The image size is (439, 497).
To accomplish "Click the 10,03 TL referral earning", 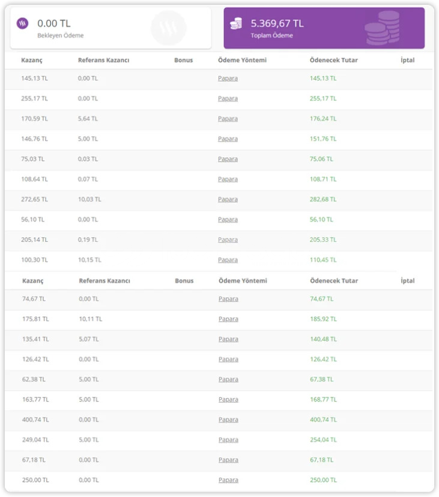I will pyautogui.click(x=89, y=199).
